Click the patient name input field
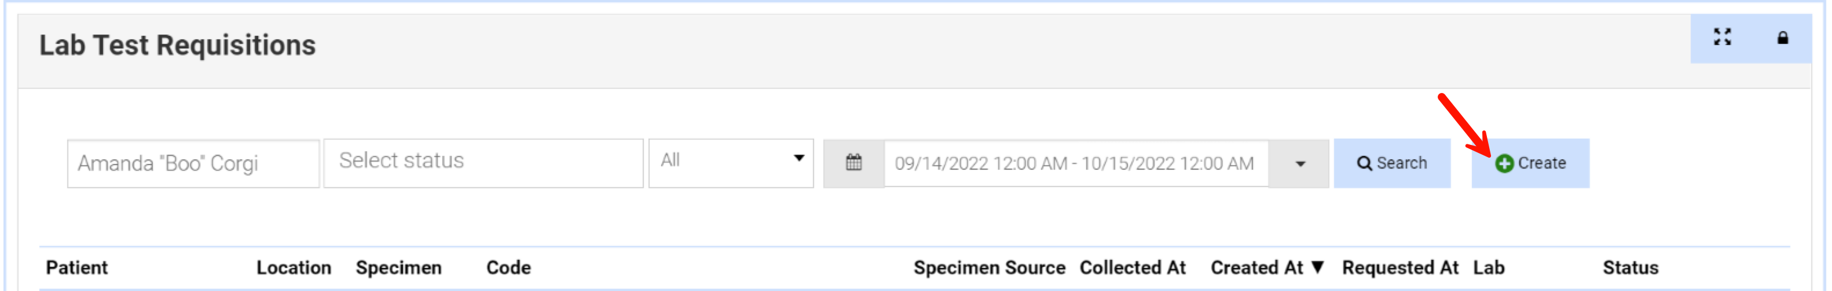Viewport: 1832px width, 291px height. click(193, 164)
